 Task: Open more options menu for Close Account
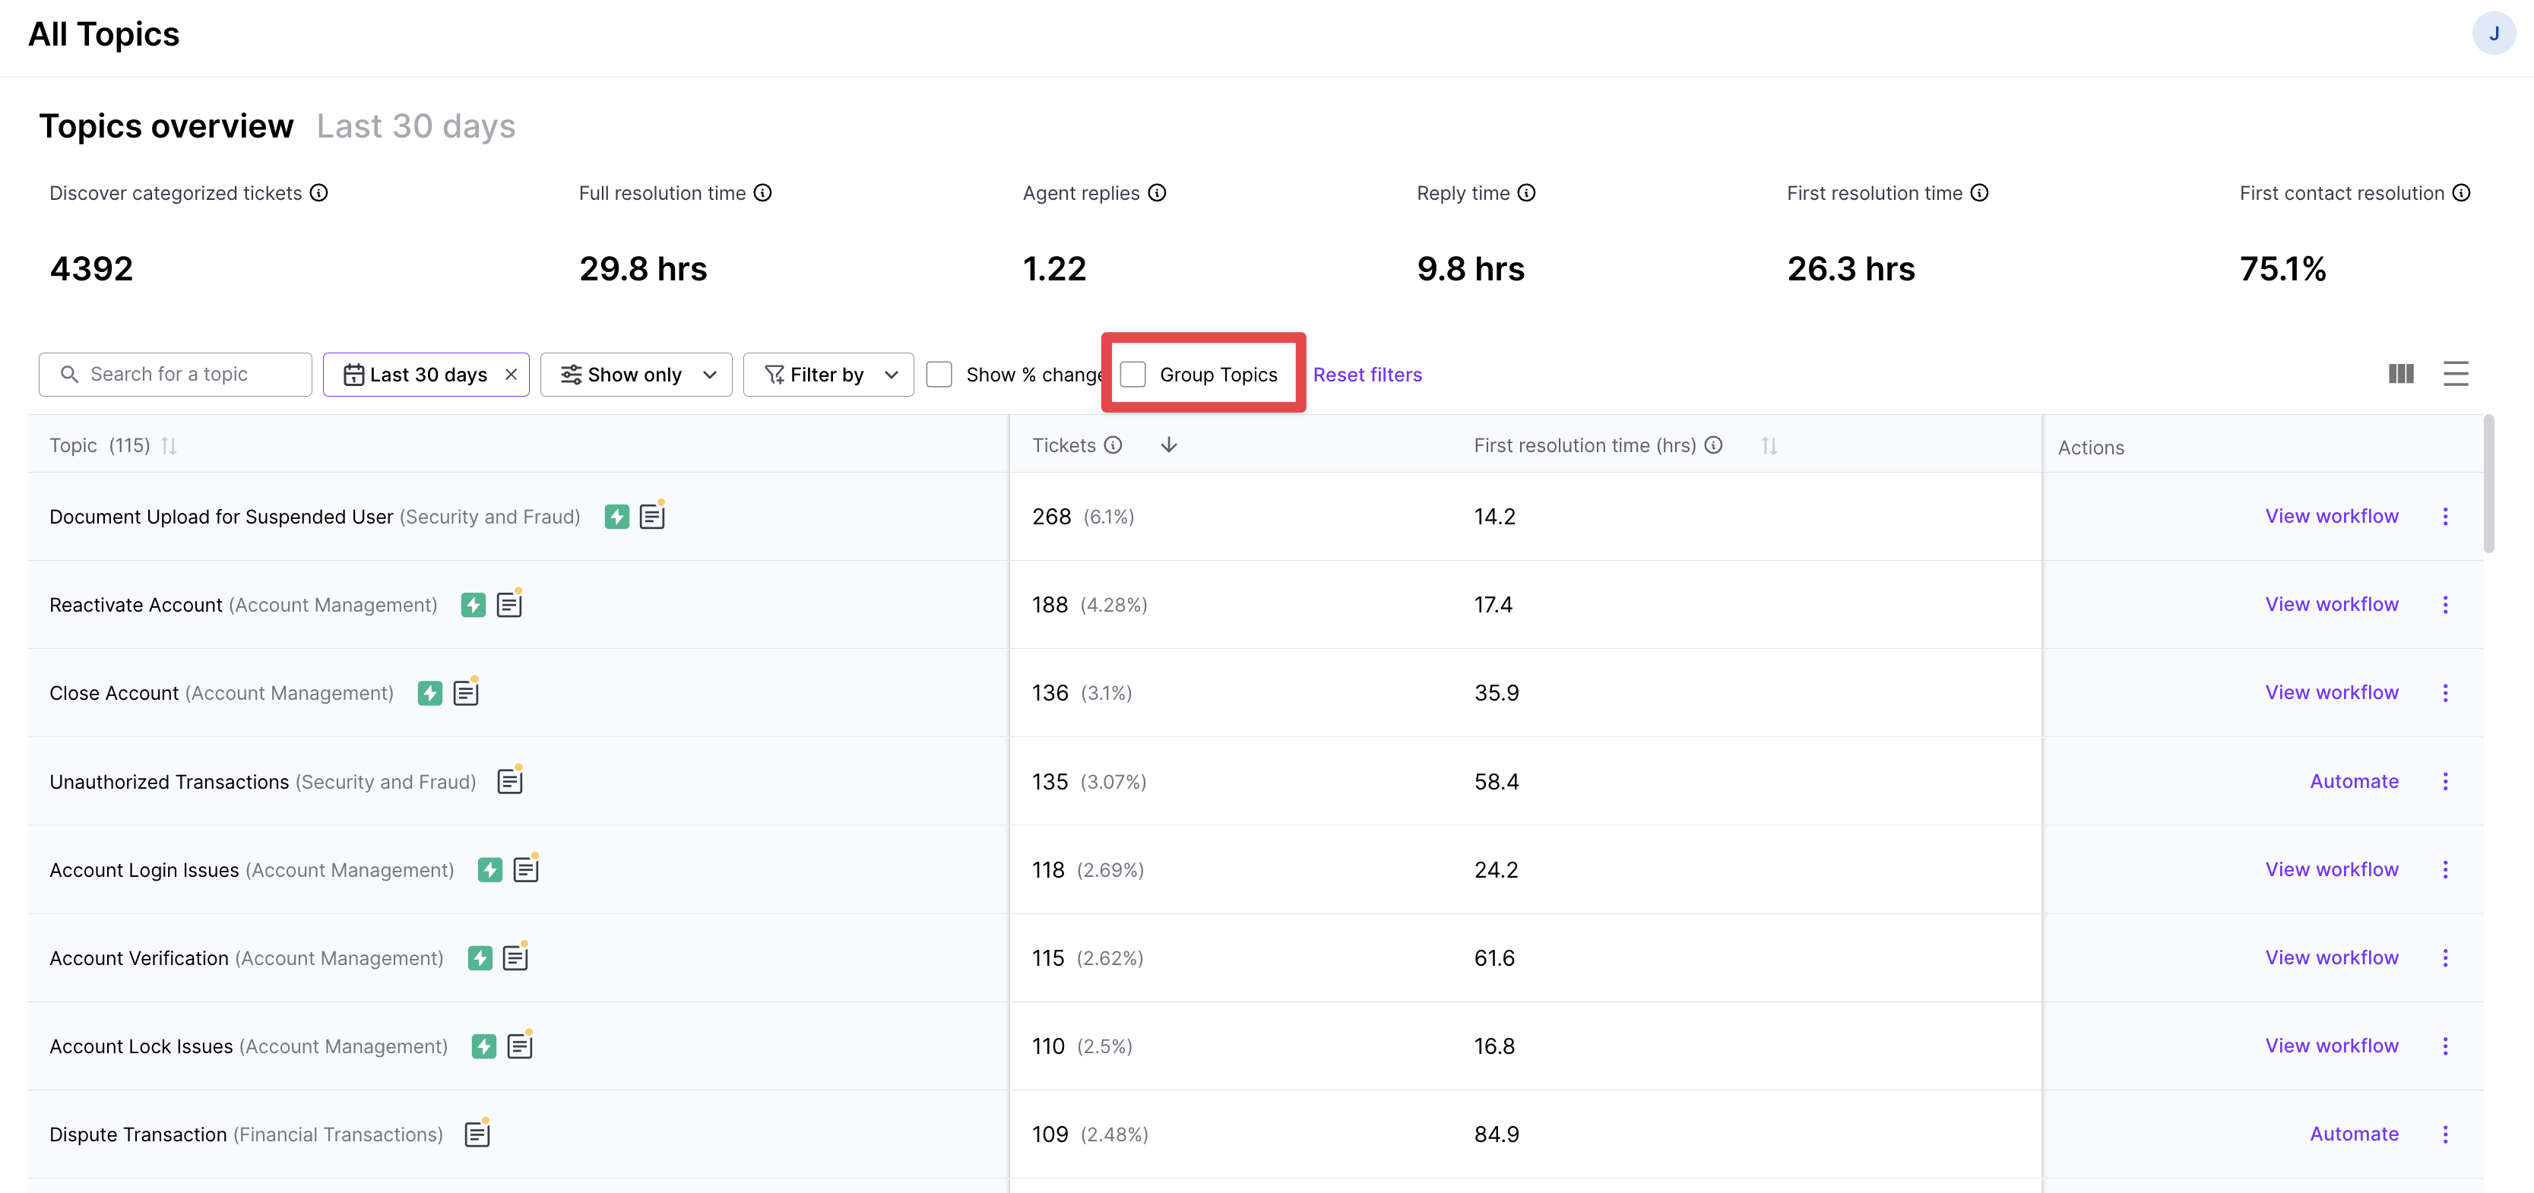[x=2446, y=693]
